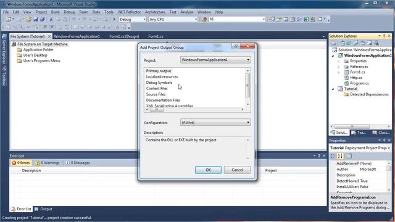Click the Save All toolbar icon

(x=43, y=19)
